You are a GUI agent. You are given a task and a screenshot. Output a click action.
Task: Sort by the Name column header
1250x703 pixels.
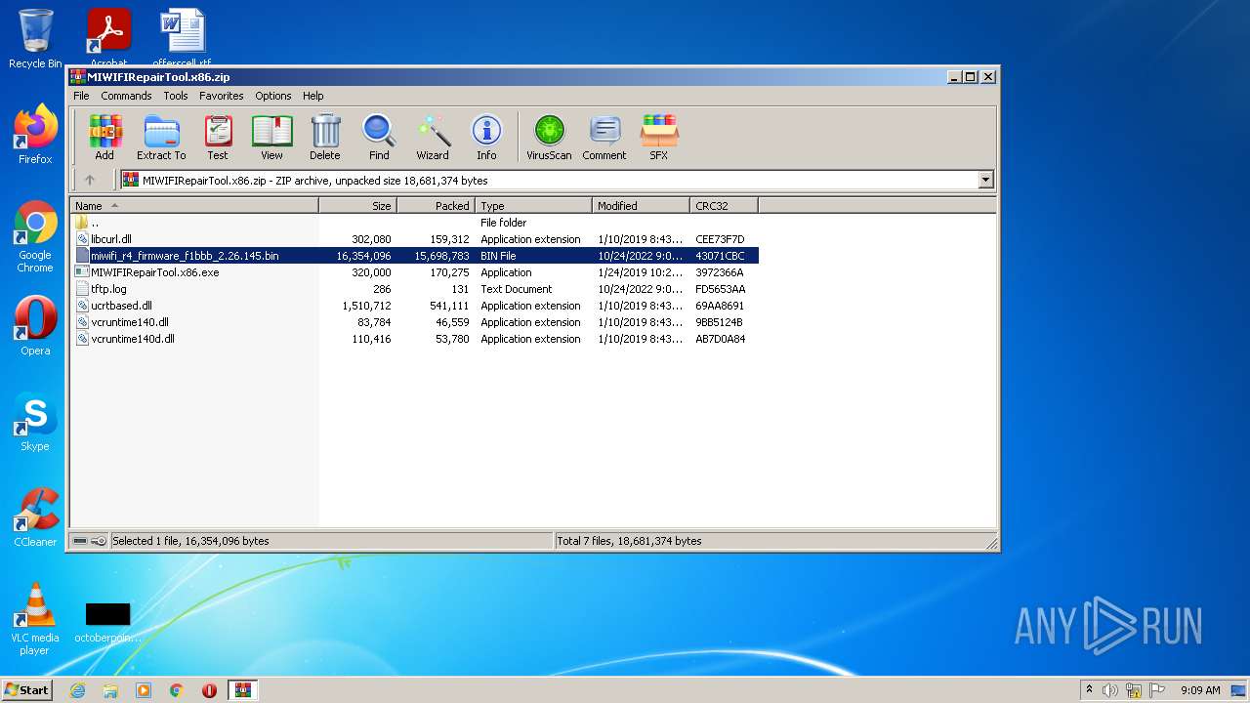tap(194, 205)
